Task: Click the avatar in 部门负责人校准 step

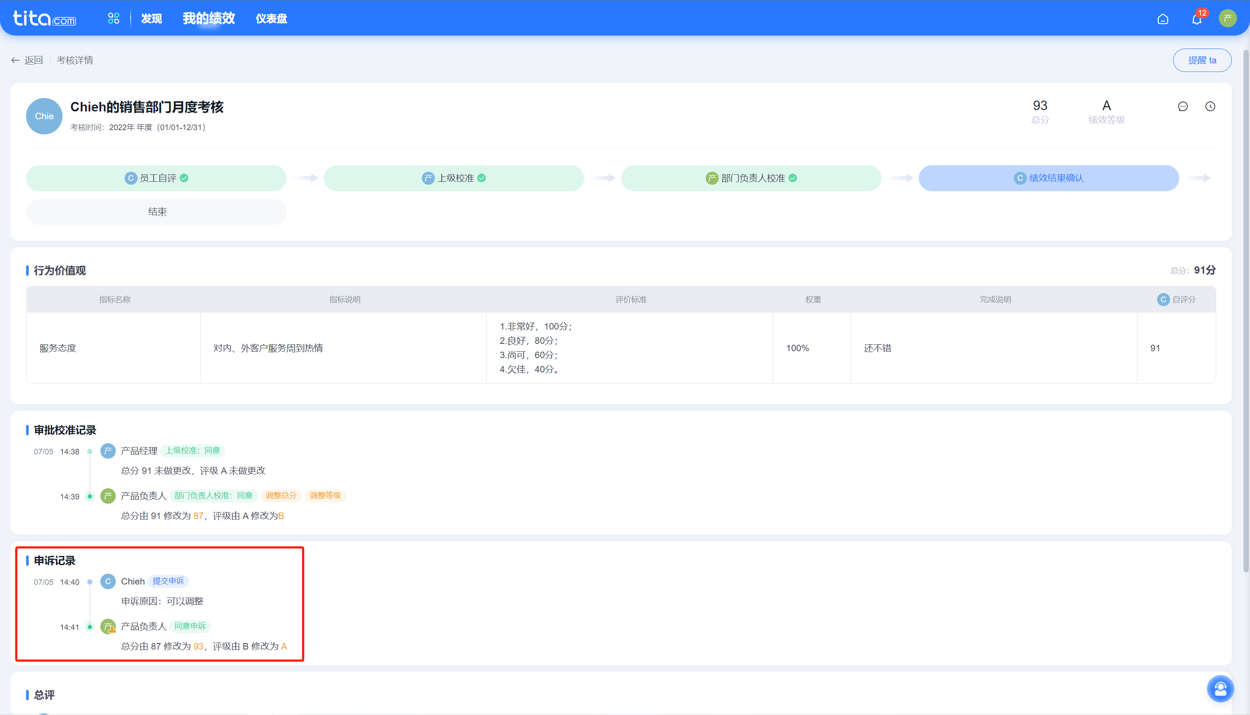Action: (x=712, y=178)
